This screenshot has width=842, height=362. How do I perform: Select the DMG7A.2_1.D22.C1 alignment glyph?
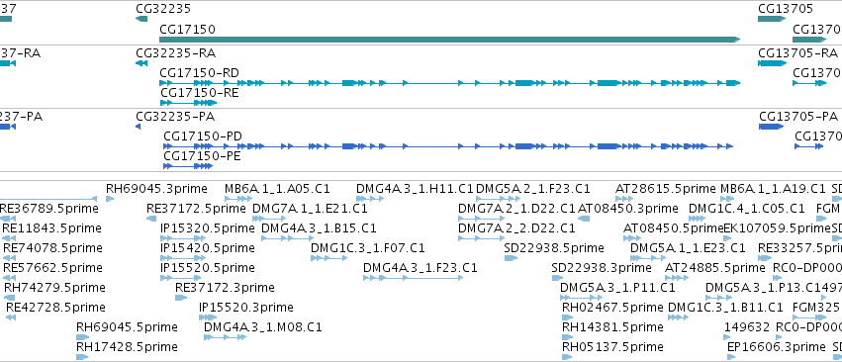point(482,219)
